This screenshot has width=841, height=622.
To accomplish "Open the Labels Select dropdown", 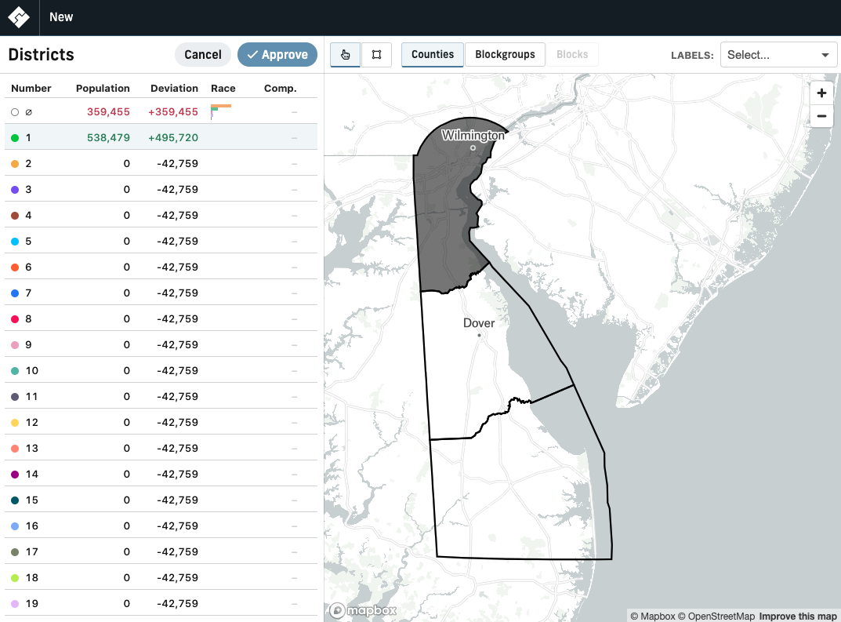I will 778,54.
